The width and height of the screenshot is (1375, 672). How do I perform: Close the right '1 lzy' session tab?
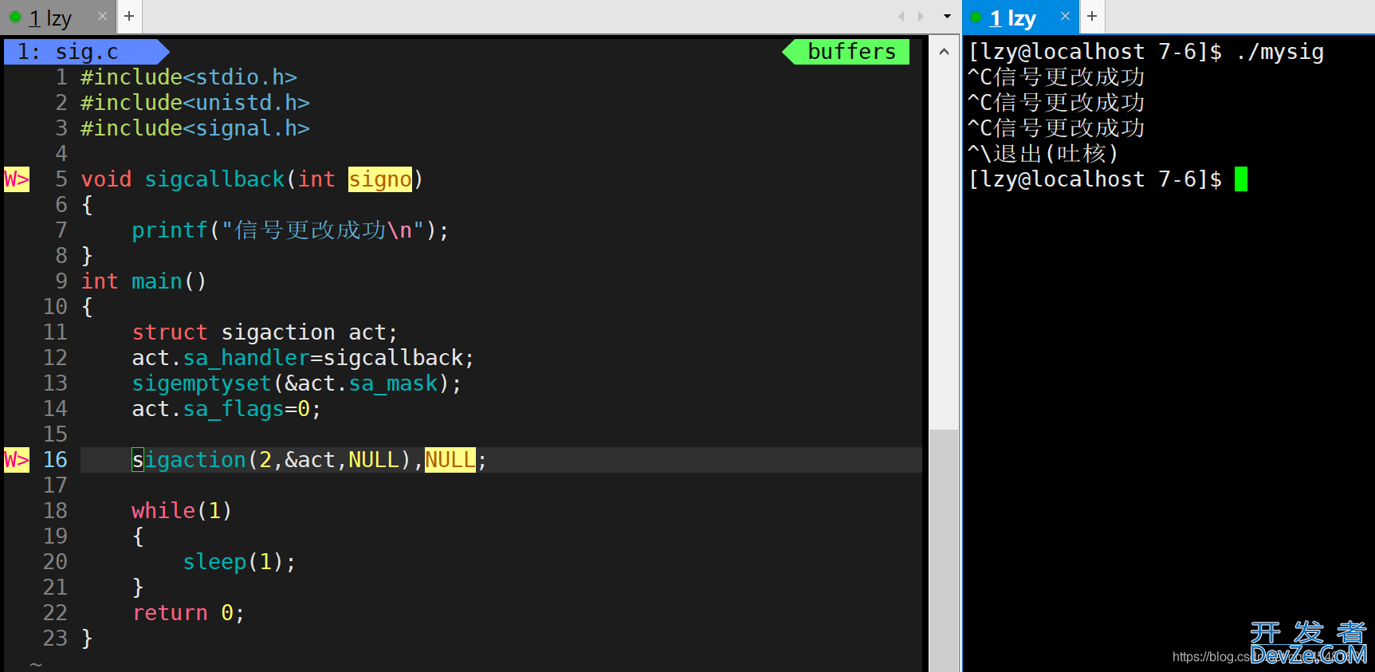(x=1065, y=16)
